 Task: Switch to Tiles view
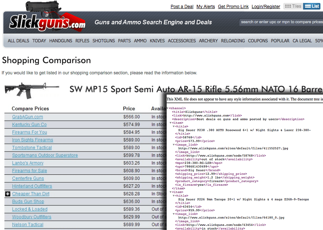(x=293, y=6)
